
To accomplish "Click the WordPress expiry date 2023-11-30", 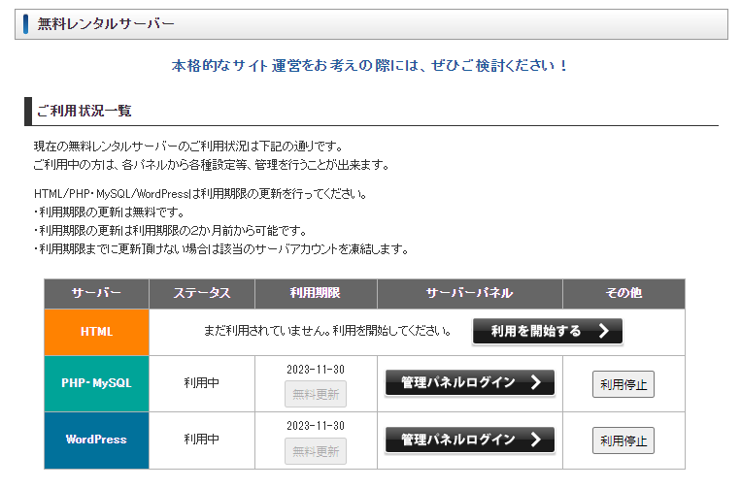I will [316, 426].
